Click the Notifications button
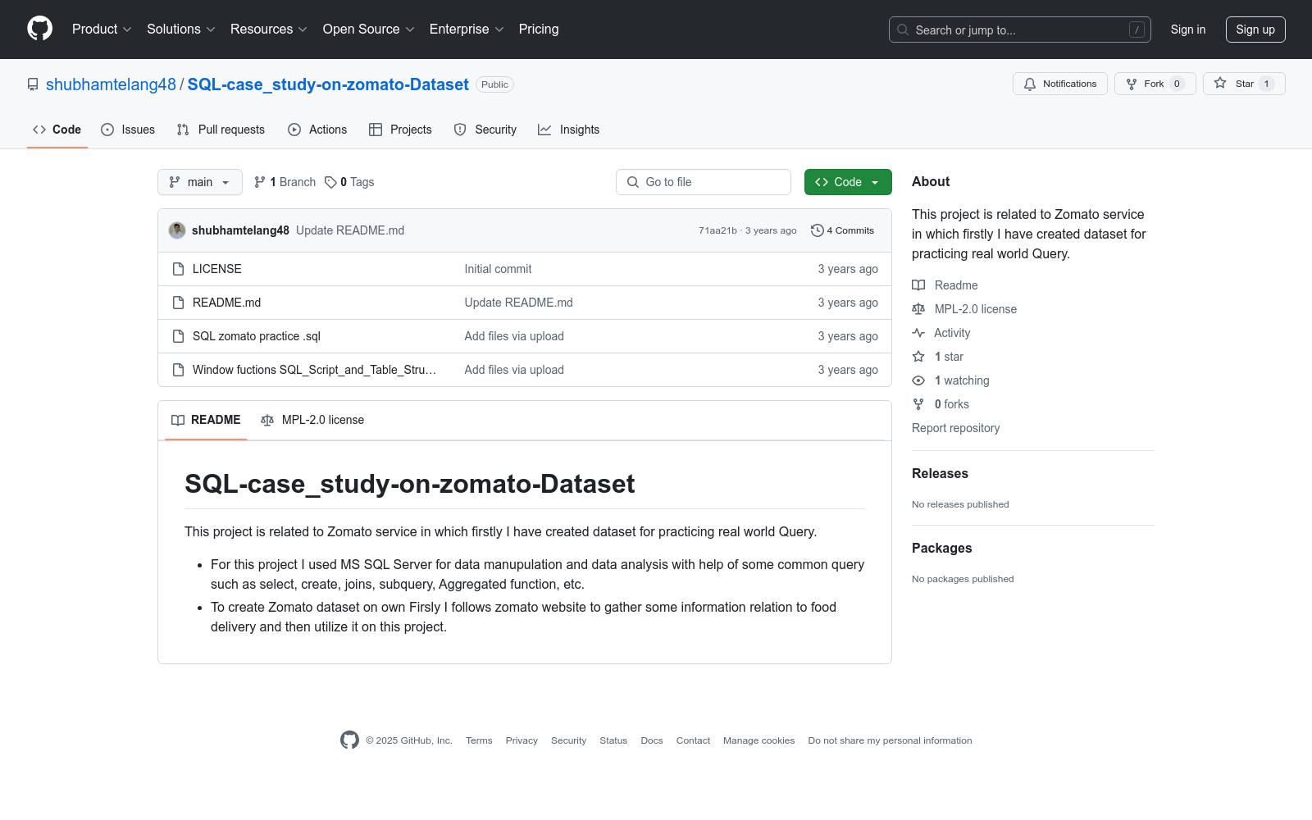 tap(1060, 84)
